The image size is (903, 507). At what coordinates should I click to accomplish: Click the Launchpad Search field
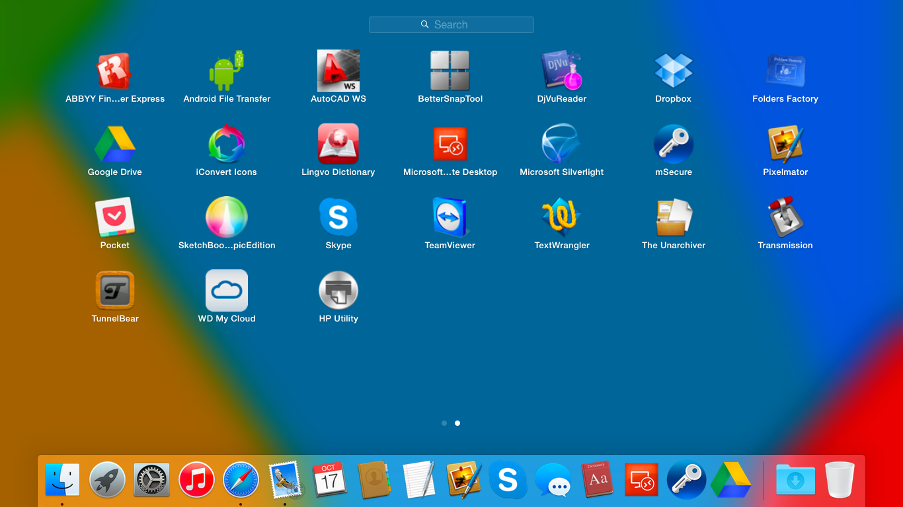[x=451, y=24]
